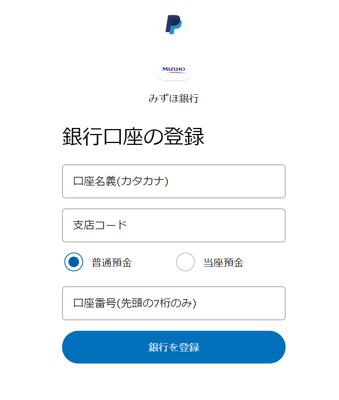This screenshot has width=339, height=400.
Task: Click the PayPal logo at the top
Action: (x=173, y=24)
